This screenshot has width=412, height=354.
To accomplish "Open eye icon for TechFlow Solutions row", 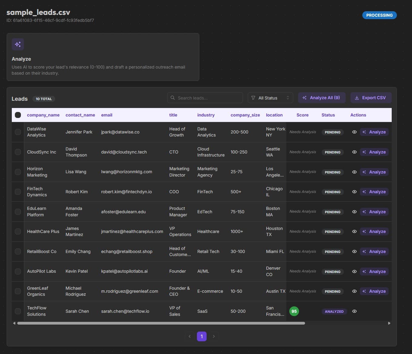I will (354, 311).
